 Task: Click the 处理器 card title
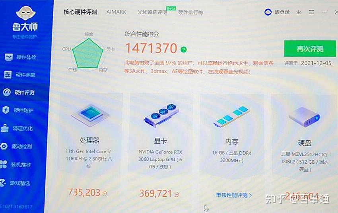pyautogui.click(x=89, y=140)
